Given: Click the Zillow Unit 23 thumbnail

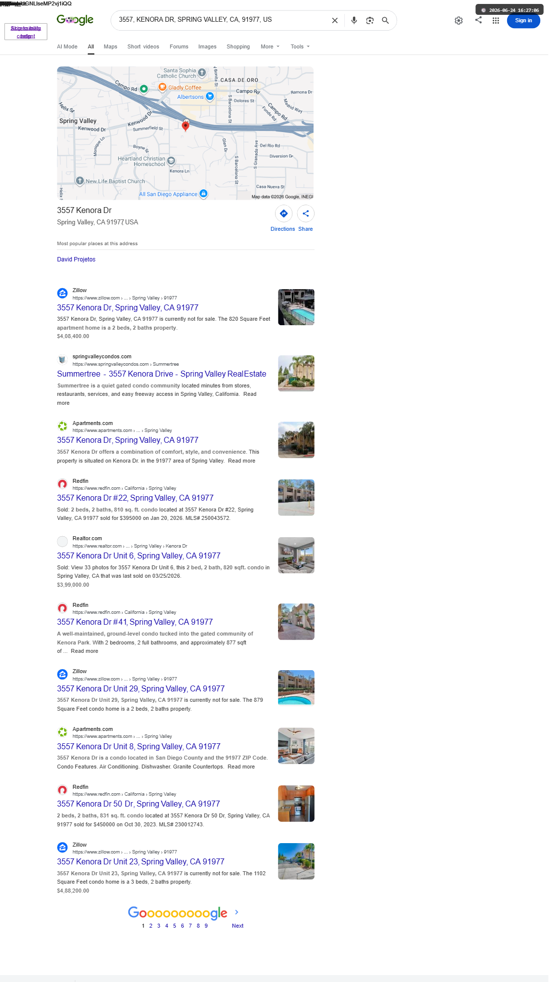Looking at the screenshot, I should pos(296,861).
